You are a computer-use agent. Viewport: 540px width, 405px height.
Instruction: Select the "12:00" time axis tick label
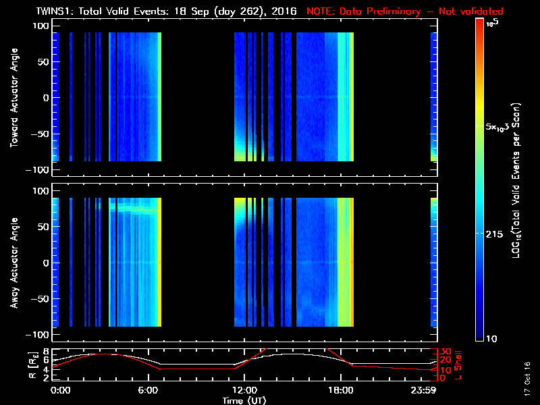pyautogui.click(x=244, y=390)
